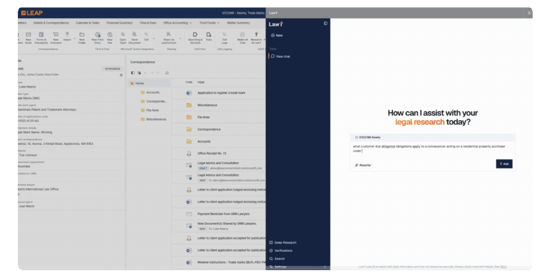Click New Time Entry icon in LEAP

click(x=97, y=35)
